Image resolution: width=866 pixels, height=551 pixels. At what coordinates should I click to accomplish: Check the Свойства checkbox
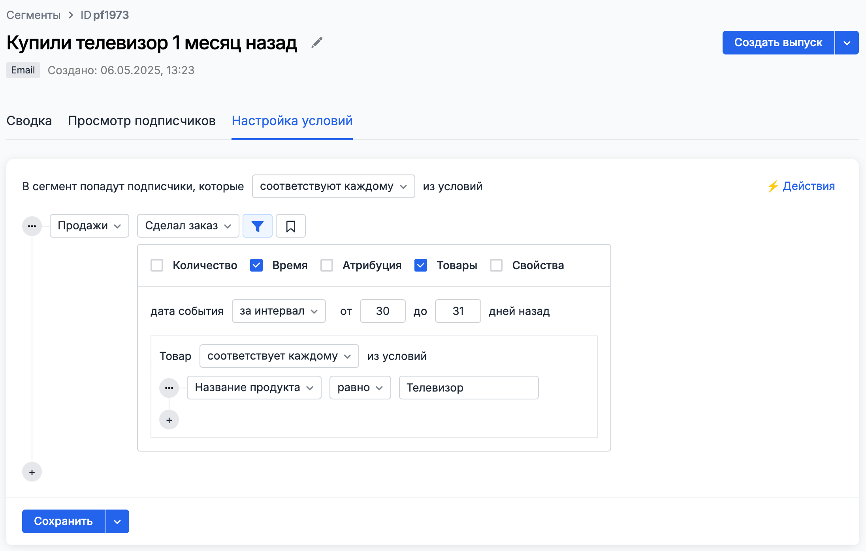point(496,265)
